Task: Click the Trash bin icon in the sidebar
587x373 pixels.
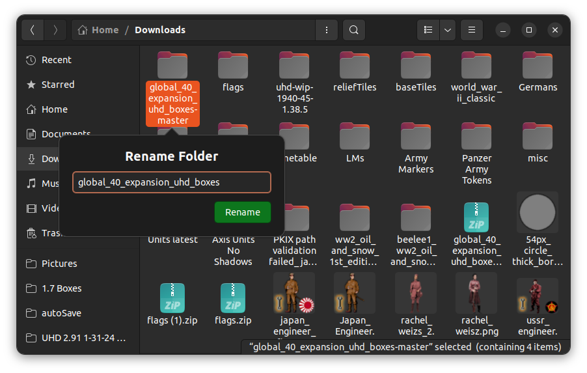Action: pos(31,233)
